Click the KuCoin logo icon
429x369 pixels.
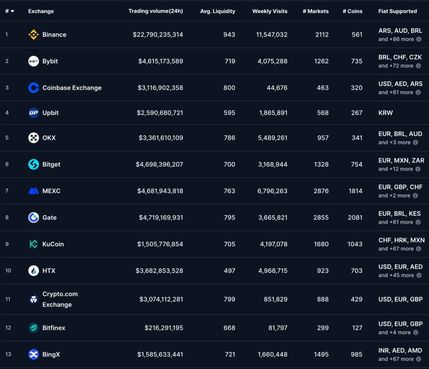[34, 244]
